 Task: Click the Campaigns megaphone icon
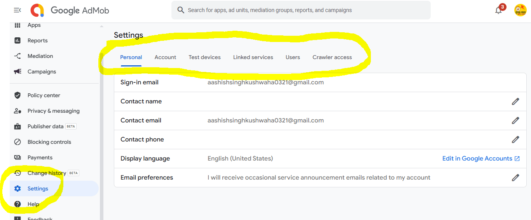pyautogui.click(x=17, y=72)
